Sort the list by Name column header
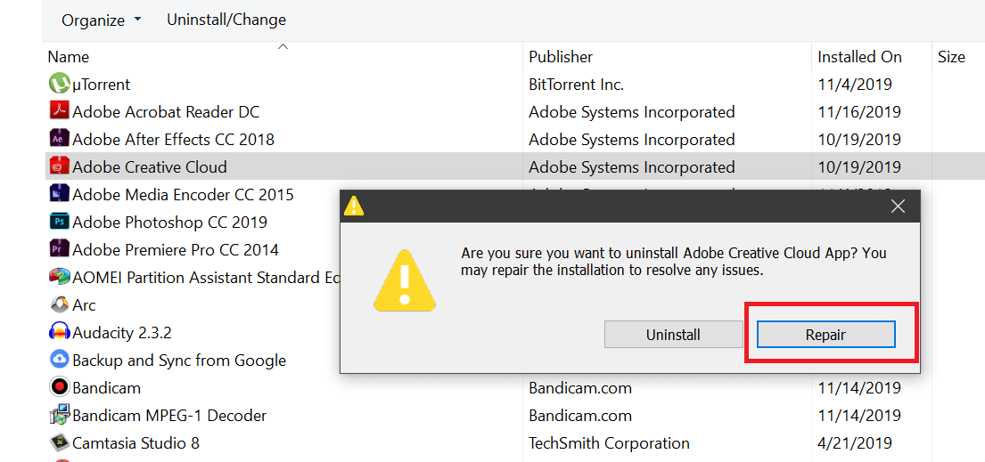This screenshot has height=462, width=985. [x=69, y=57]
